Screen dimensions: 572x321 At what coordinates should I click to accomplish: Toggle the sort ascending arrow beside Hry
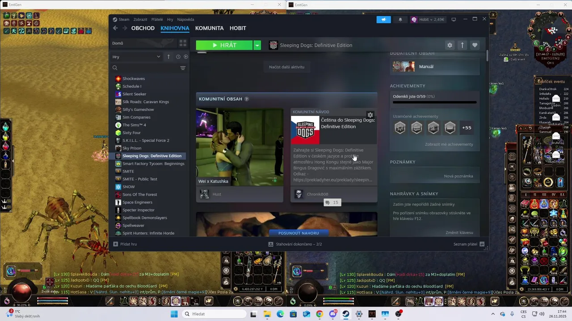tap(168, 57)
